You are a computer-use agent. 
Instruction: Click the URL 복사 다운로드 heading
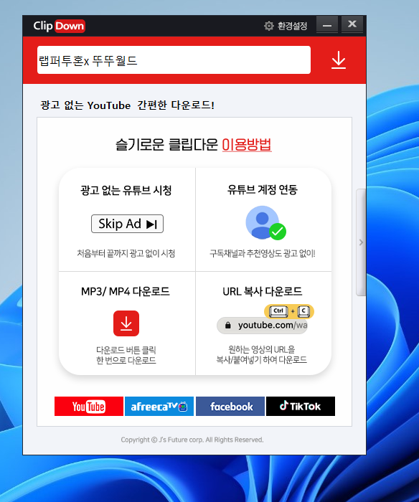(x=263, y=291)
